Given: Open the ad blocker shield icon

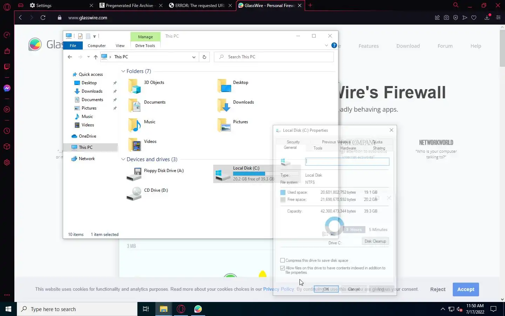Looking at the screenshot, I should click(x=456, y=18).
